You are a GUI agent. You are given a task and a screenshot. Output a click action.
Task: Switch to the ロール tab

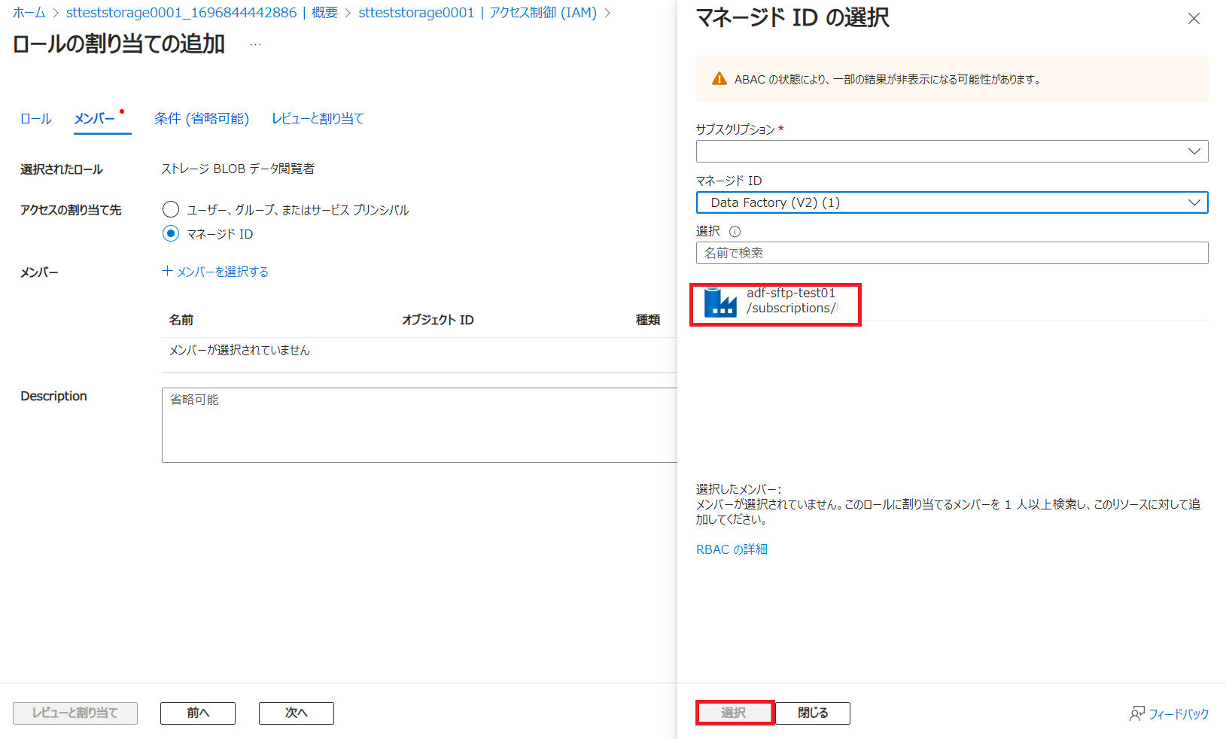[x=35, y=119]
